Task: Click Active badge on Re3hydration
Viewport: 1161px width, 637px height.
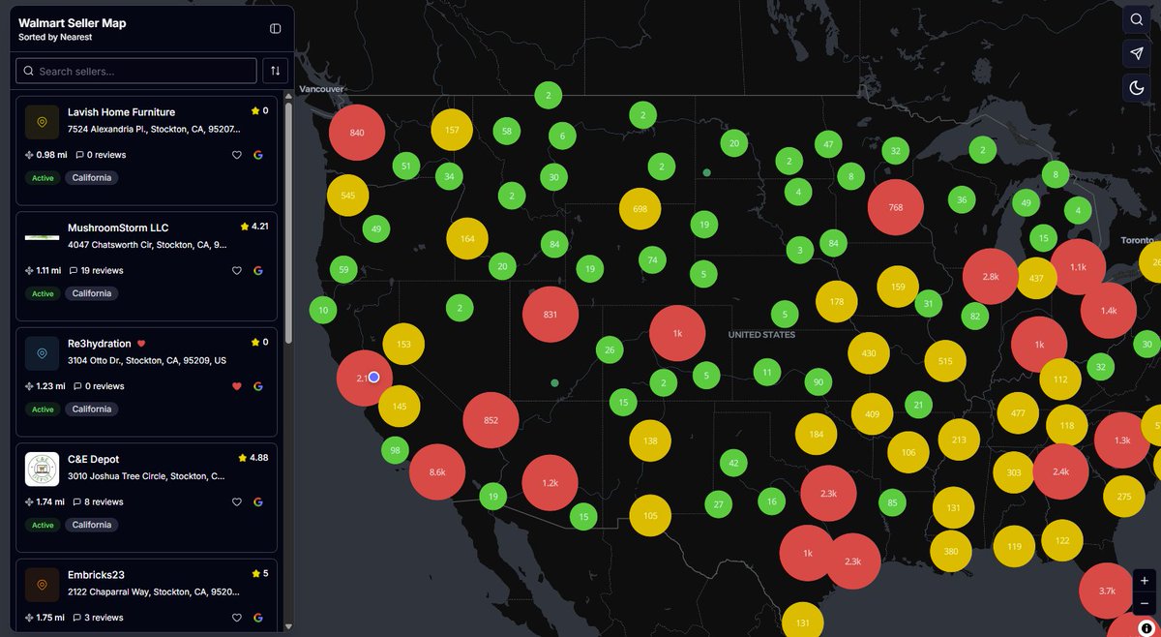Action: coord(43,409)
